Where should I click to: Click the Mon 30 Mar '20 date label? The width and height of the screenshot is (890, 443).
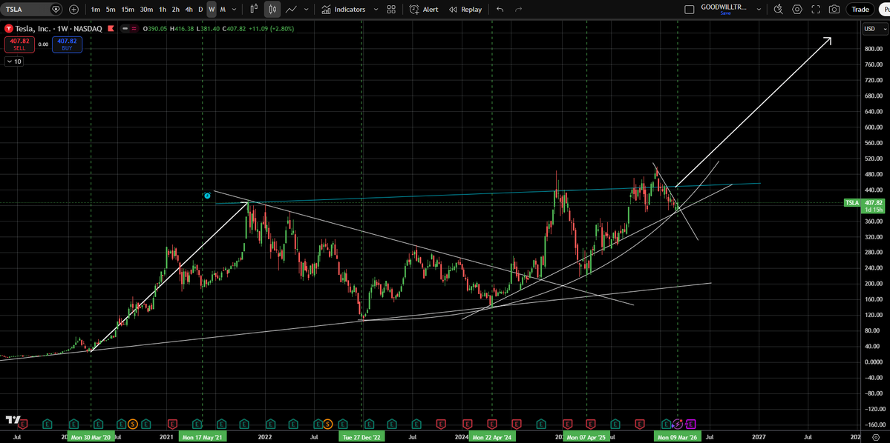pyautogui.click(x=91, y=437)
